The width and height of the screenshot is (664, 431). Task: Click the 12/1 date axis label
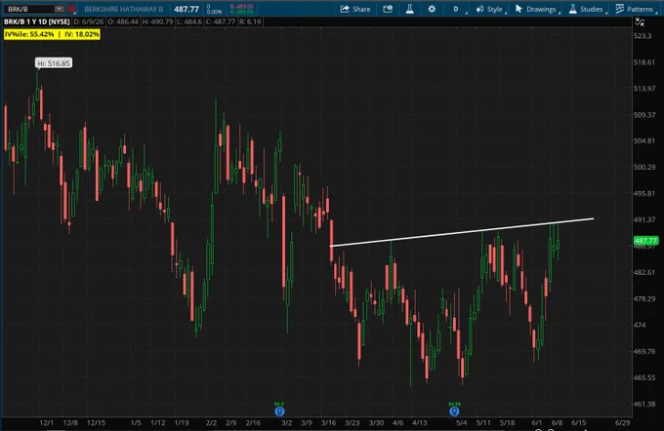pyautogui.click(x=47, y=423)
